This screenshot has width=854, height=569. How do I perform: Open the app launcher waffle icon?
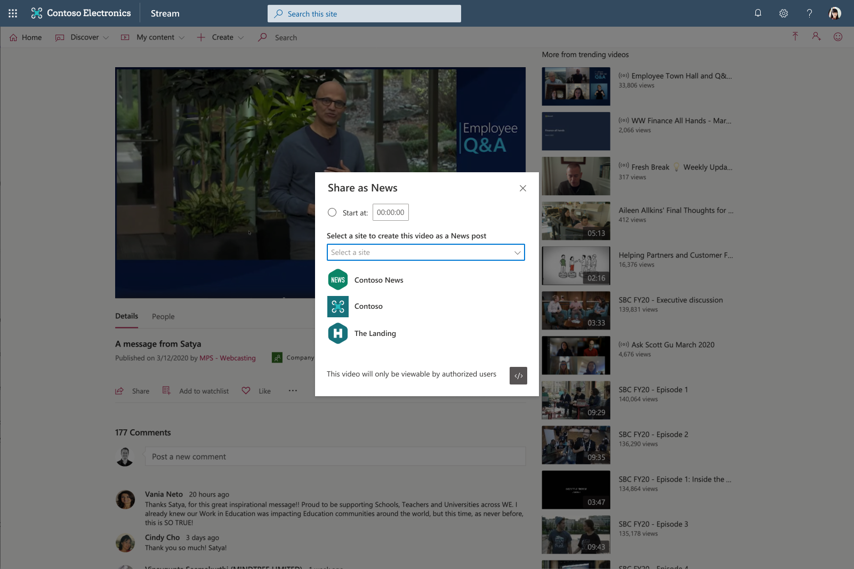pos(13,13)
